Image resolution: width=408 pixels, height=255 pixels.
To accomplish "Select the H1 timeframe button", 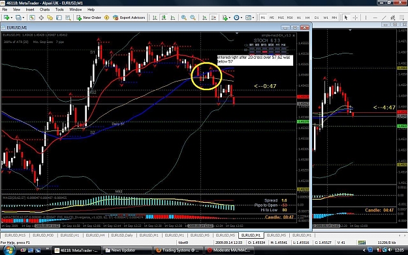I will (x=299, y=18).
